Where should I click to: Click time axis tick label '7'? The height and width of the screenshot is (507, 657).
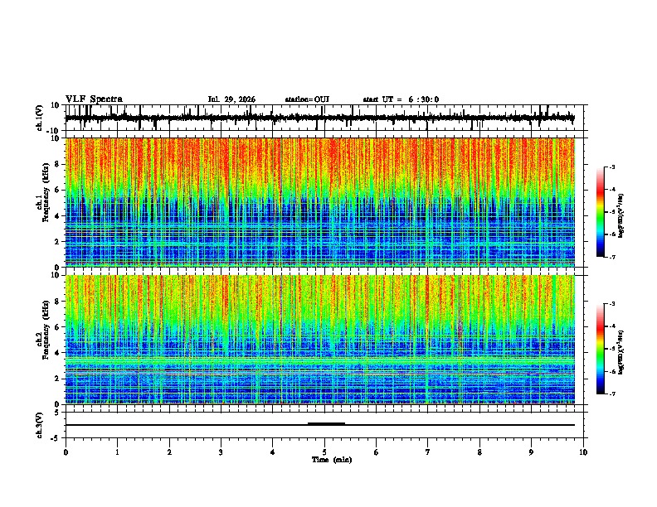coord(428,452)
